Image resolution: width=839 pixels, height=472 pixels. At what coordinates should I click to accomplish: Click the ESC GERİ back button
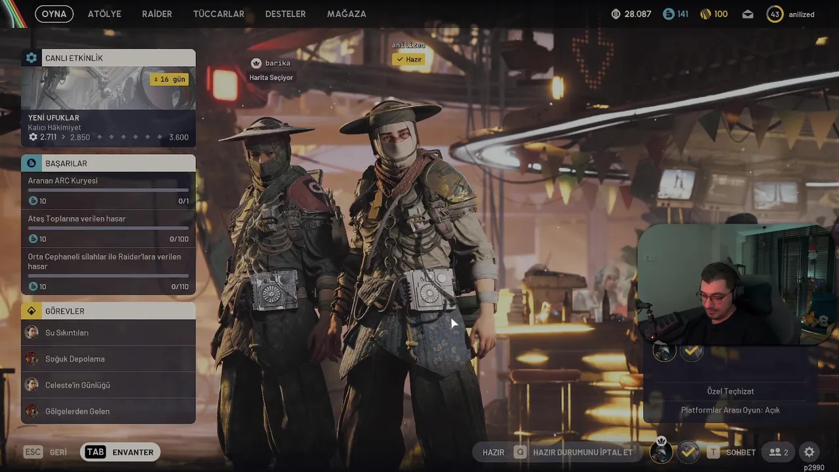pyautogui.click(x=45, y=452)
